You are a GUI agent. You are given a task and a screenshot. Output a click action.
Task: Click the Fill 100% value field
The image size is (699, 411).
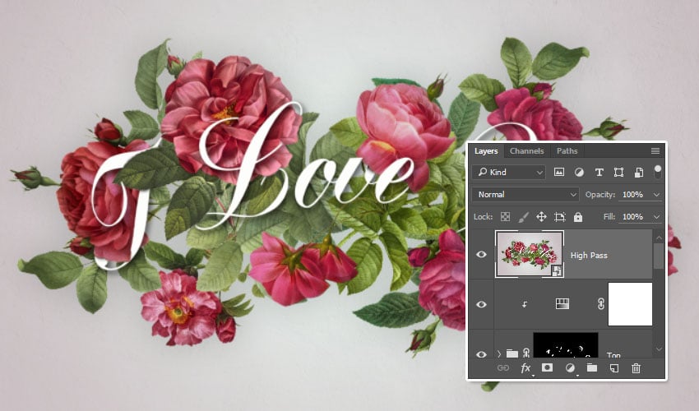[633, 217]
